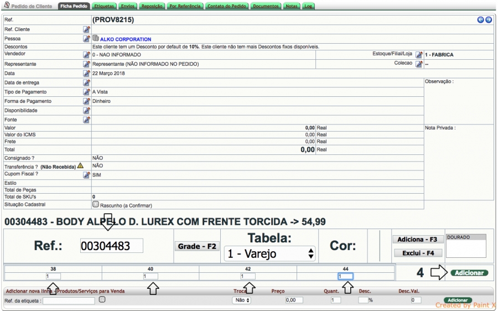
Task: Edit the Vendedor field via pencil icon
Action: (86, 55)
